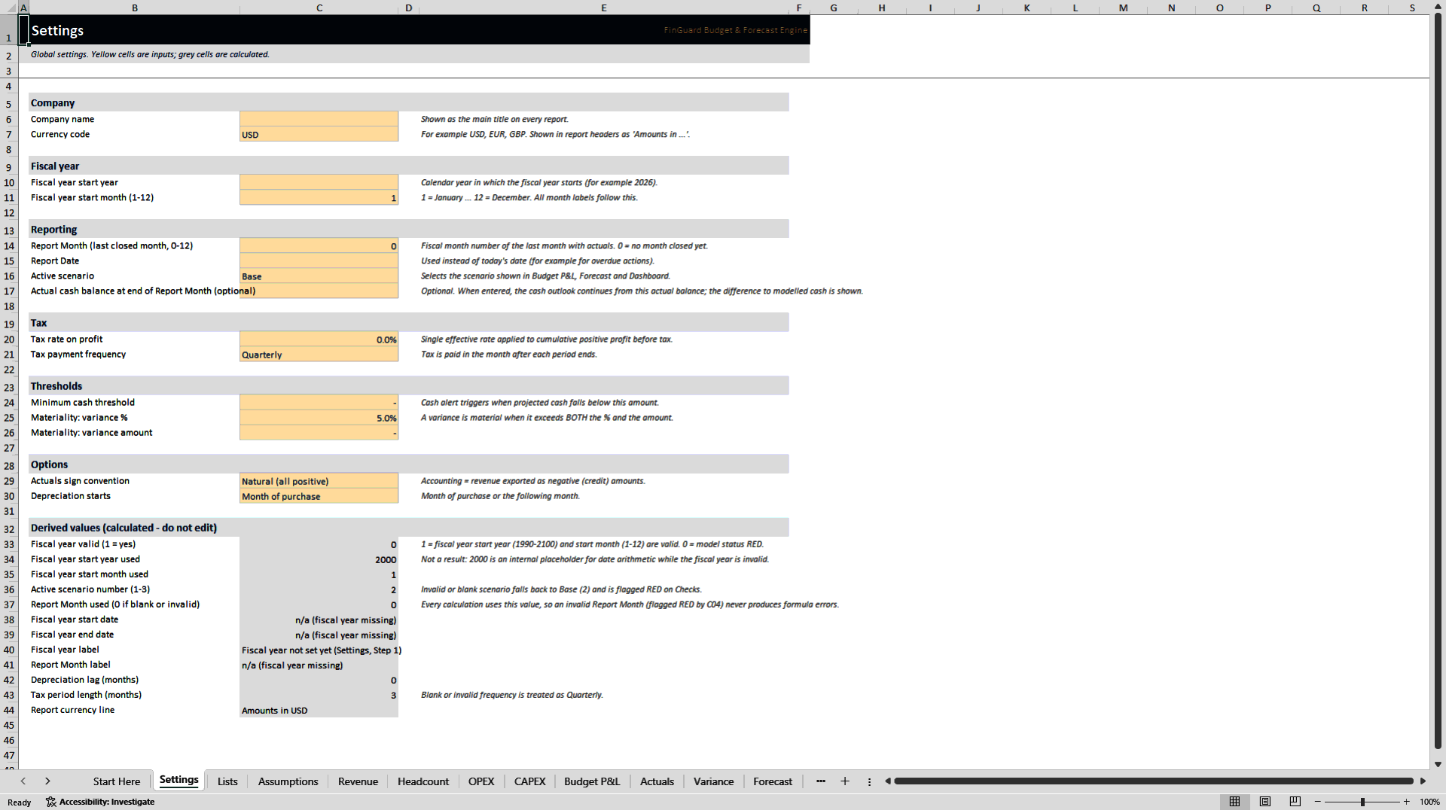Screen dimensions: 1446x810
Task: Click the 100% zoom level indicator
Action: 1429,802
